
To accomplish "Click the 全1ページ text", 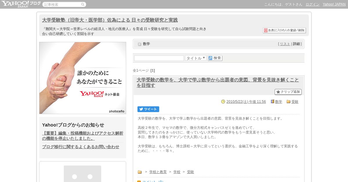I will pyautogui.click(x=141, y=70).
